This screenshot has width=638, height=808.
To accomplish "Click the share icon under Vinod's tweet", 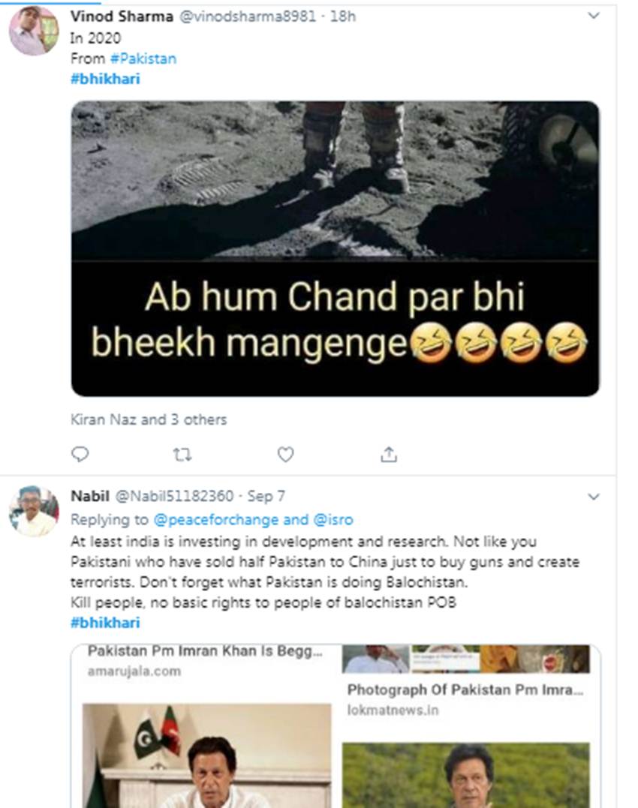I will click(388, 454).
